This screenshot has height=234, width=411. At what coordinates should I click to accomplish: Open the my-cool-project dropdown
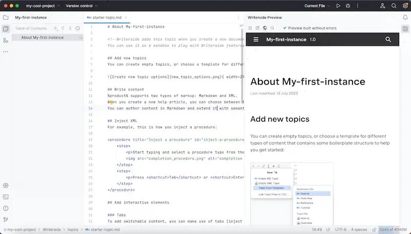(x=43, y=6)
